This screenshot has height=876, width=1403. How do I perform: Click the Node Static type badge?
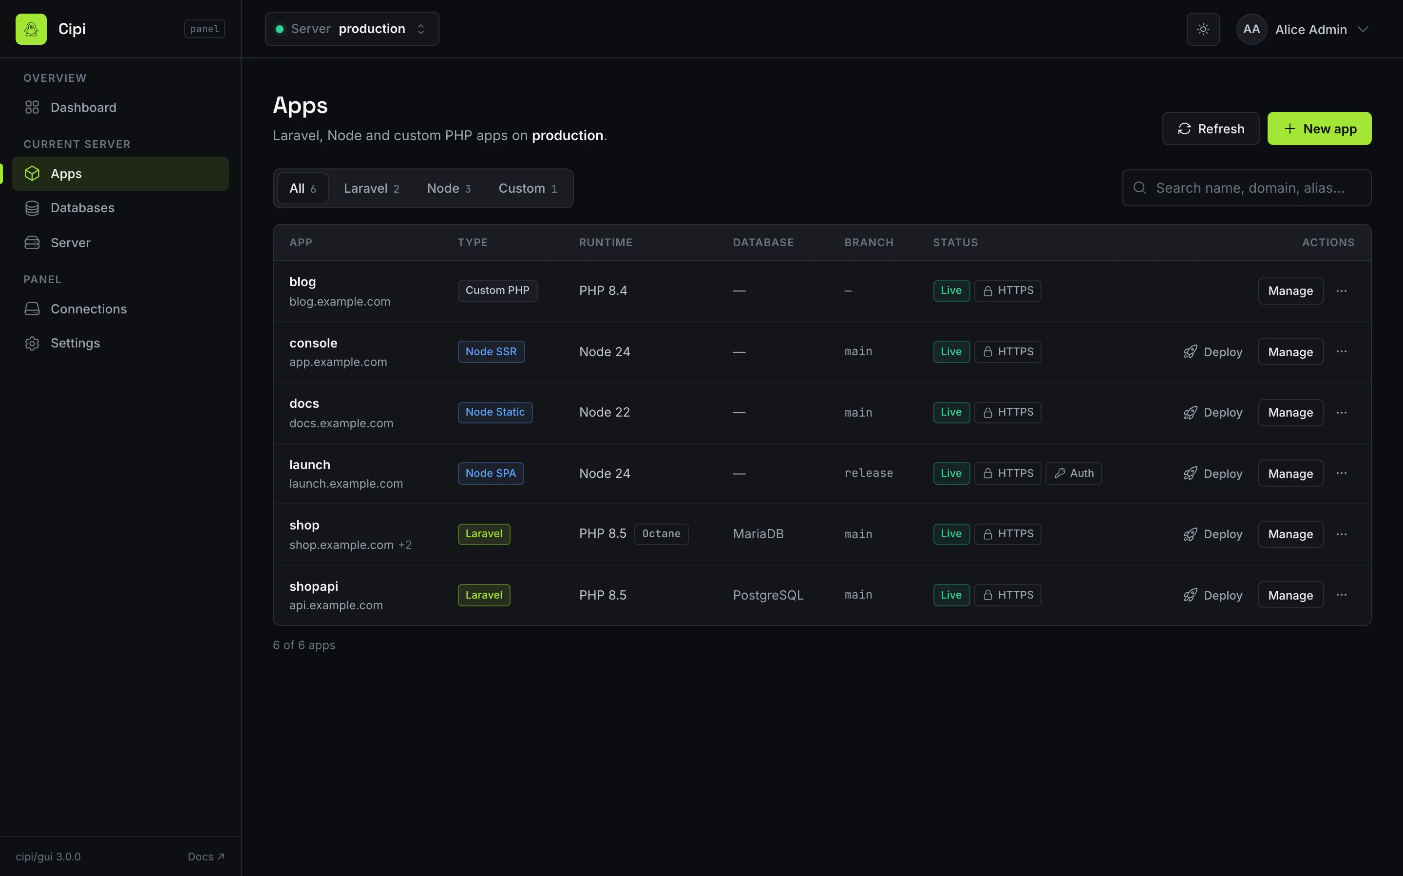495,413
